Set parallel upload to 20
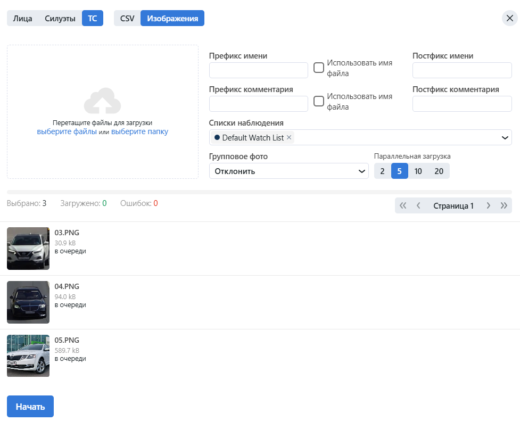The width and height of the screenshot is (520, 421). pyautogui.click(x=439, y=171)
